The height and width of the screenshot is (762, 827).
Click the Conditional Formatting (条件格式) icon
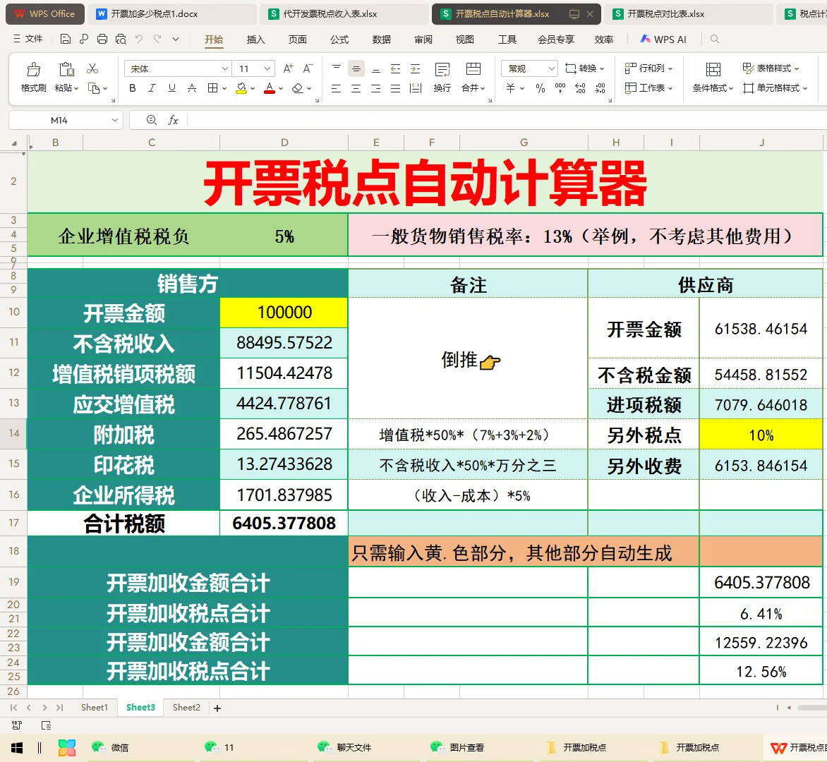(x=713, y=69)
